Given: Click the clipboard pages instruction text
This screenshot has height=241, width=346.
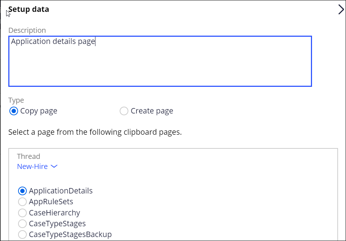Looking at the screenshot, I should click(95, 132).
